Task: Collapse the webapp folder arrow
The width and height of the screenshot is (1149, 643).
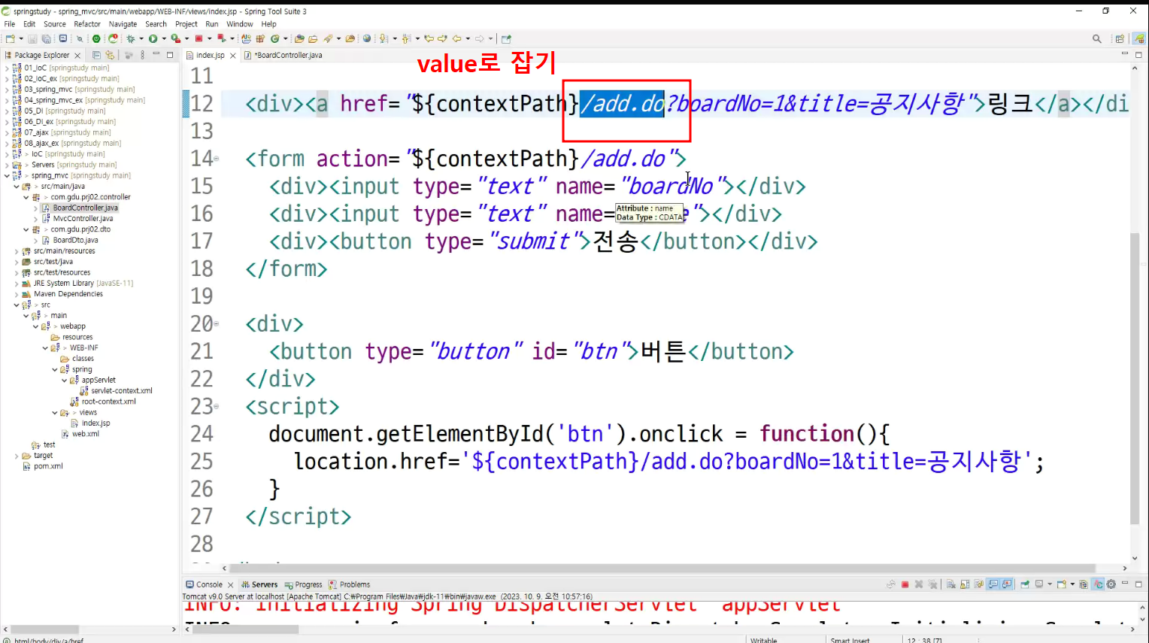Action: click(35, 326)
